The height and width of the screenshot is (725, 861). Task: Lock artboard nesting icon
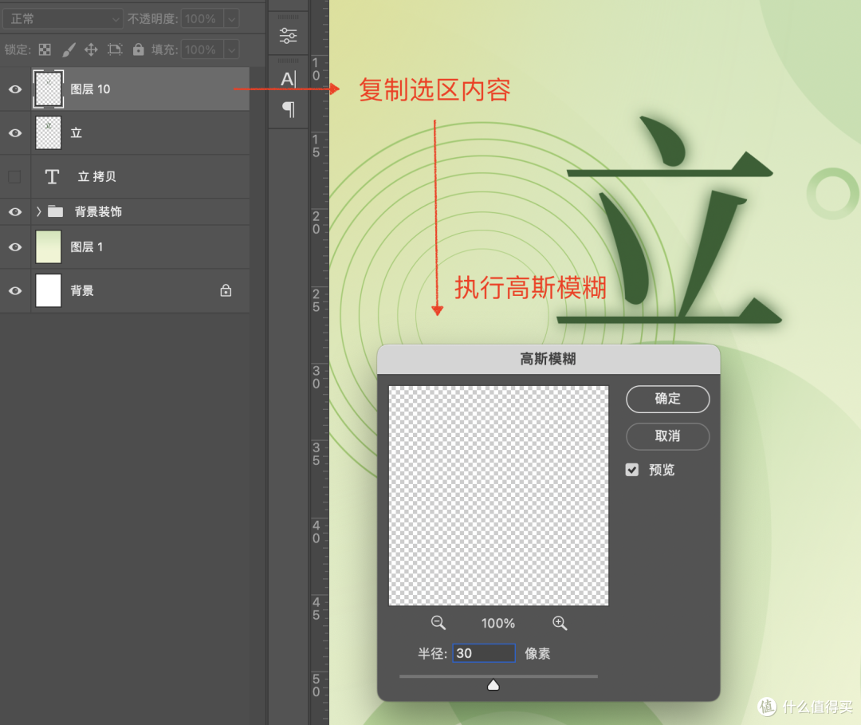(x=115, y=50)
